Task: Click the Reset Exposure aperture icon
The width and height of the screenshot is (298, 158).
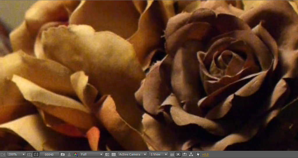Action: (x=198, y=155)
